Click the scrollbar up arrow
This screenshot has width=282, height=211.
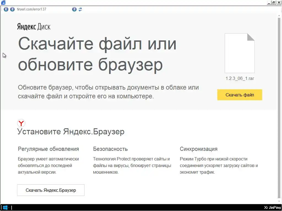click(x=279, y=15)
